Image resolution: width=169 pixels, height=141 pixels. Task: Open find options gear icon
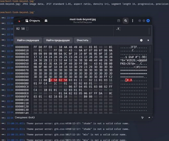click(141, 40)
